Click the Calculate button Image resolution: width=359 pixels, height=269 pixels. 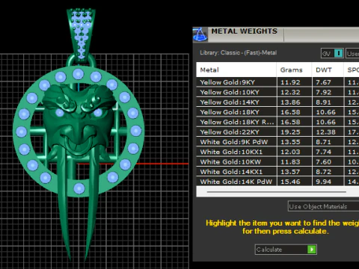pyautogui.click(x=286, y=250)
